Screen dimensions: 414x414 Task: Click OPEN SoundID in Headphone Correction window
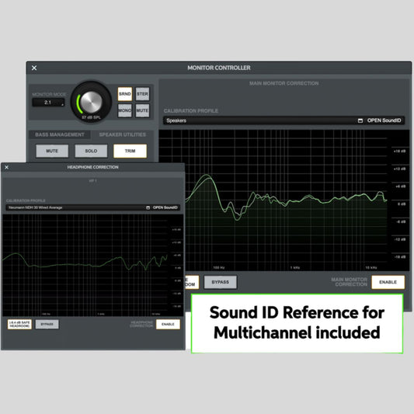tap(165, 207)
